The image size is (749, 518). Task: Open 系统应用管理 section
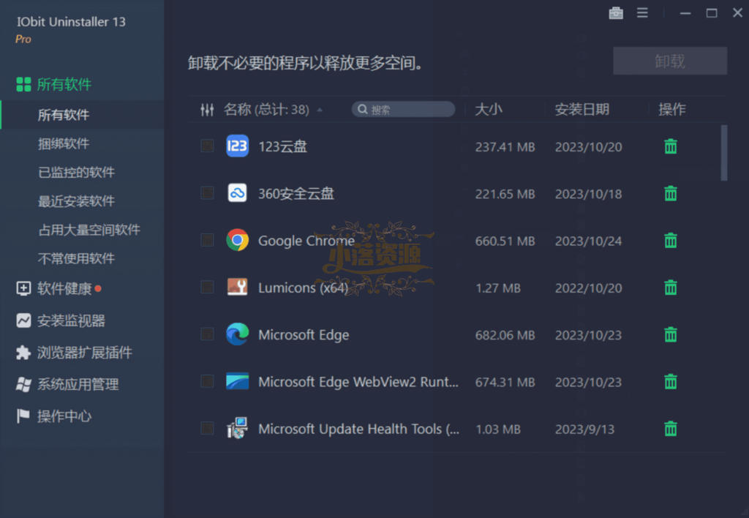(67, 384)
